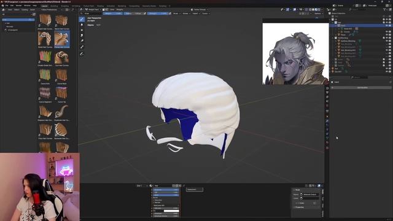Open the Weights menu in viewport header
This screenshot has width=393, height=221.
pyautogui.click(x=120, y=10)
